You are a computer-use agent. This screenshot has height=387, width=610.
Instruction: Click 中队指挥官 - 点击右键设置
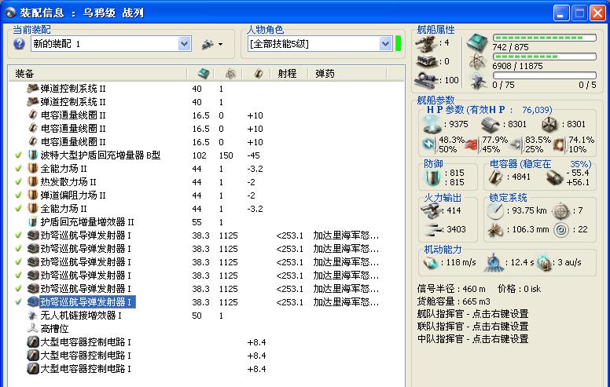pos(472,339)
